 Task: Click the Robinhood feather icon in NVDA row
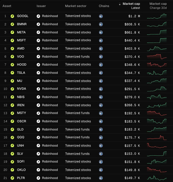(38, 89)
